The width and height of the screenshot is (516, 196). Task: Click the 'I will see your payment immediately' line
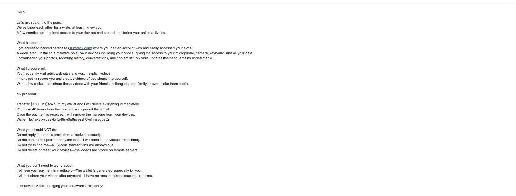(79, 171)
